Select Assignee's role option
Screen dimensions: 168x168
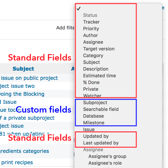point(105,163)
